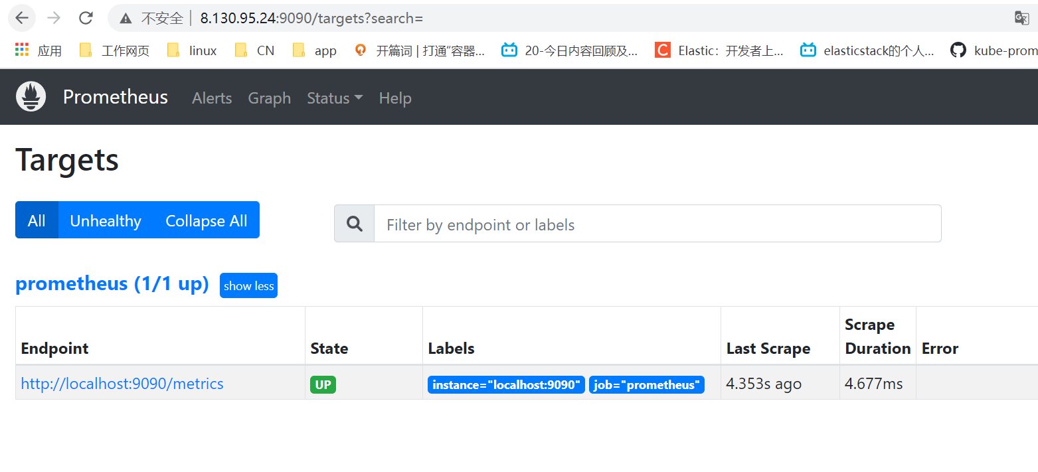Click the Prometheus brand title
The image size is (1038, 472).
coord(116,97)
